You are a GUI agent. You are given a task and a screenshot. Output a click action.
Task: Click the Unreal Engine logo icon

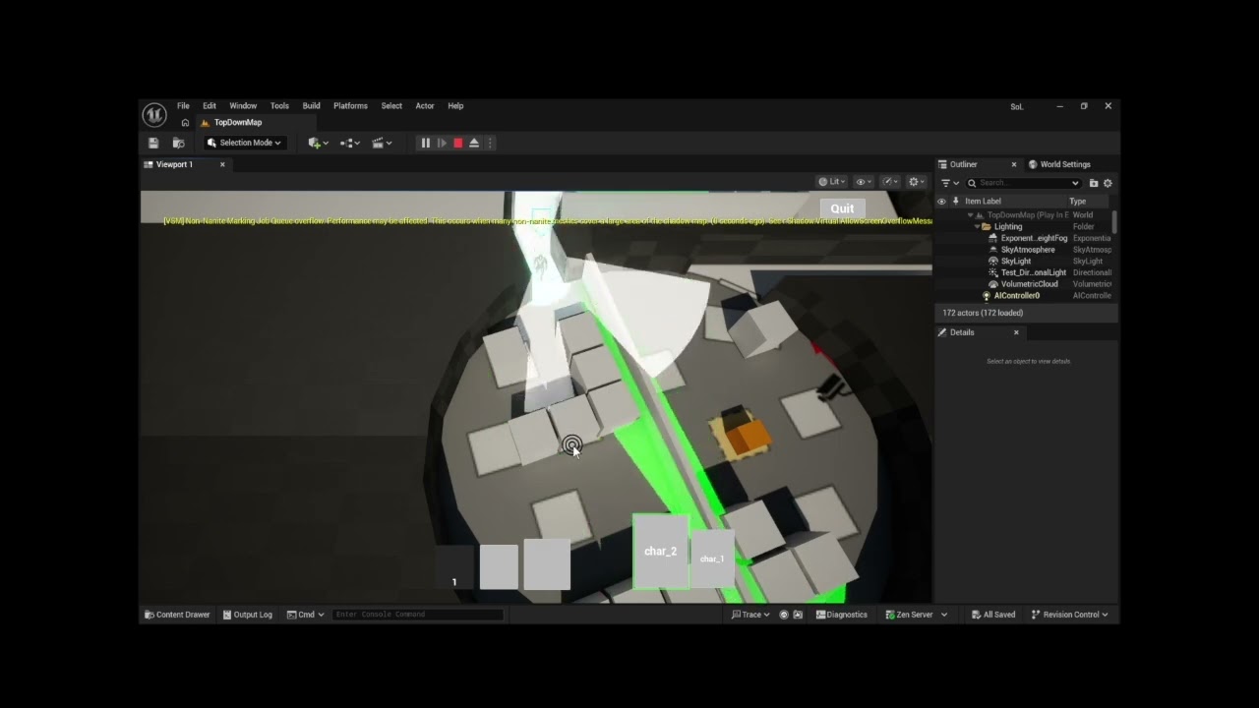point(154,114)
